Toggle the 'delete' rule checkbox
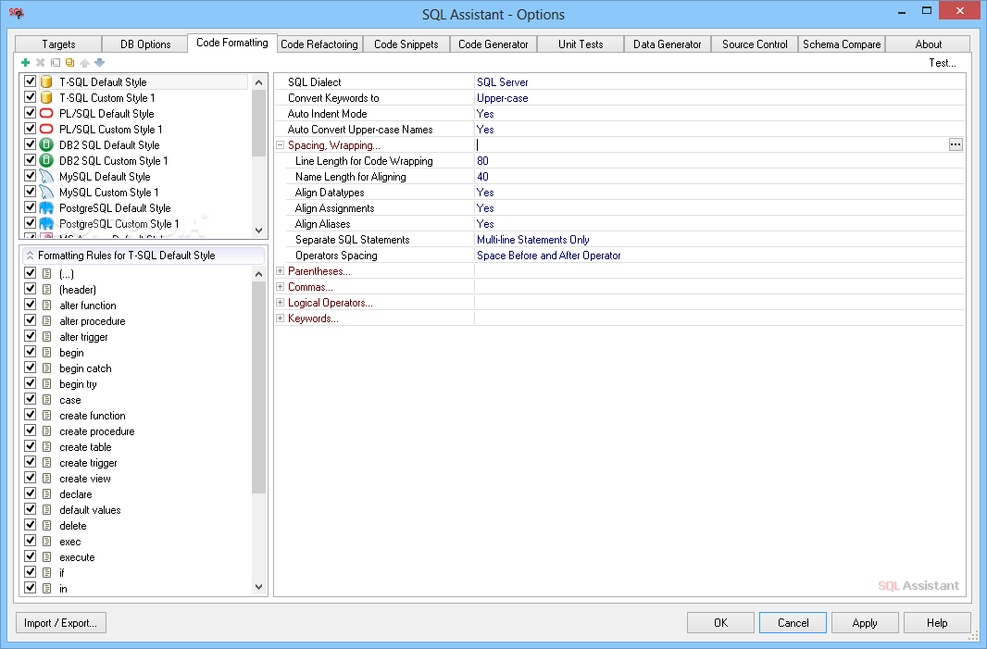This screenshot has height=649, width=987. click(30, 525)
